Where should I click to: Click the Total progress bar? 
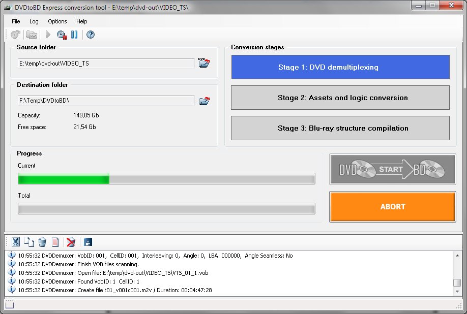coord(166,208)
